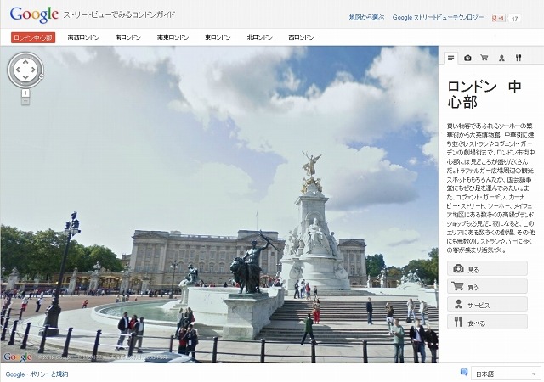The image size is (544, 382).
Task: Open the description text tab icon
Action: coord(450,58)
